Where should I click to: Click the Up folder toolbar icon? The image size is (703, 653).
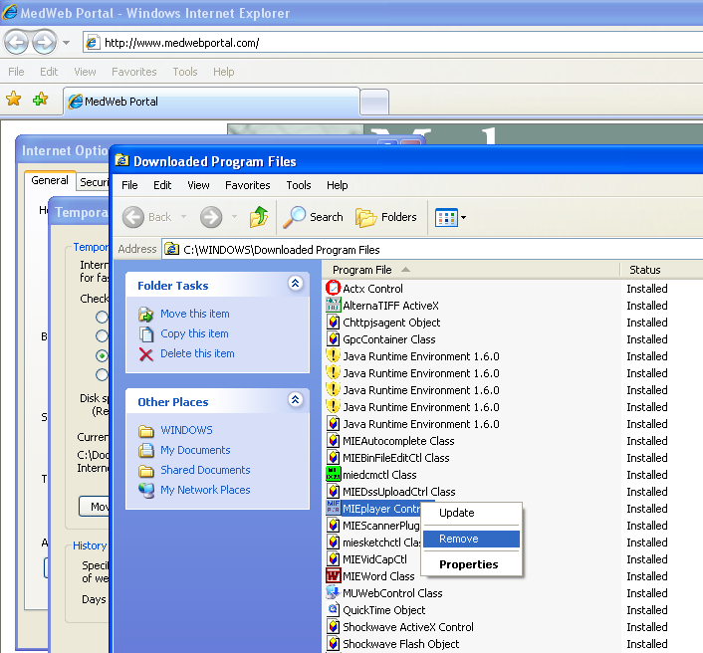click(x=259, y=217)
